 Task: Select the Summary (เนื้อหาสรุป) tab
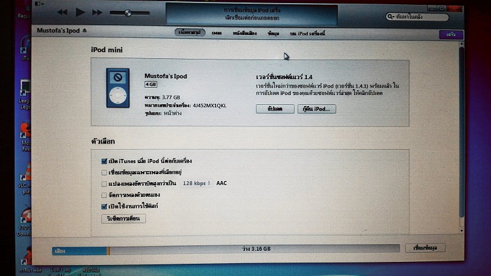(190, 33)
